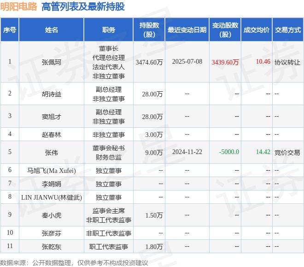Click the 序号 column header
The image size is (304, 267).
click(x=10, y=30)
